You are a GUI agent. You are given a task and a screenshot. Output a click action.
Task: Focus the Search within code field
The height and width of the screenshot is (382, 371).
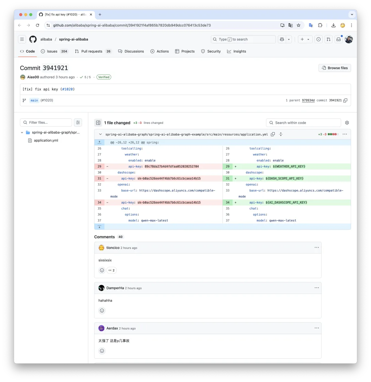pyautogui.click(x=303, y=123)
